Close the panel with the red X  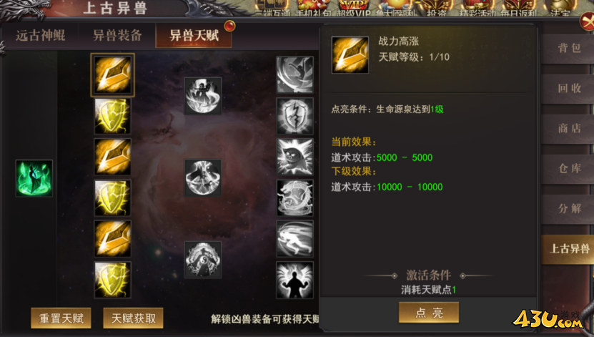588,21
